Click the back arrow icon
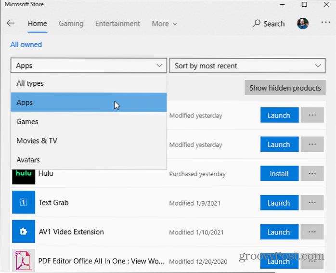336x273 pixels. click(11, 24)
